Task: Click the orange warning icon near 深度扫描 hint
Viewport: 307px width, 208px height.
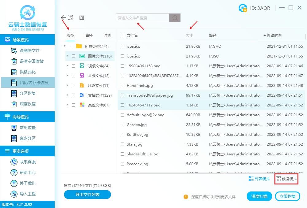Action: 186,197
